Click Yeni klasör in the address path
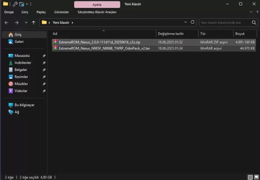This screenshot has height=180, width=260. pyautogui.click(x=61, y=23)
